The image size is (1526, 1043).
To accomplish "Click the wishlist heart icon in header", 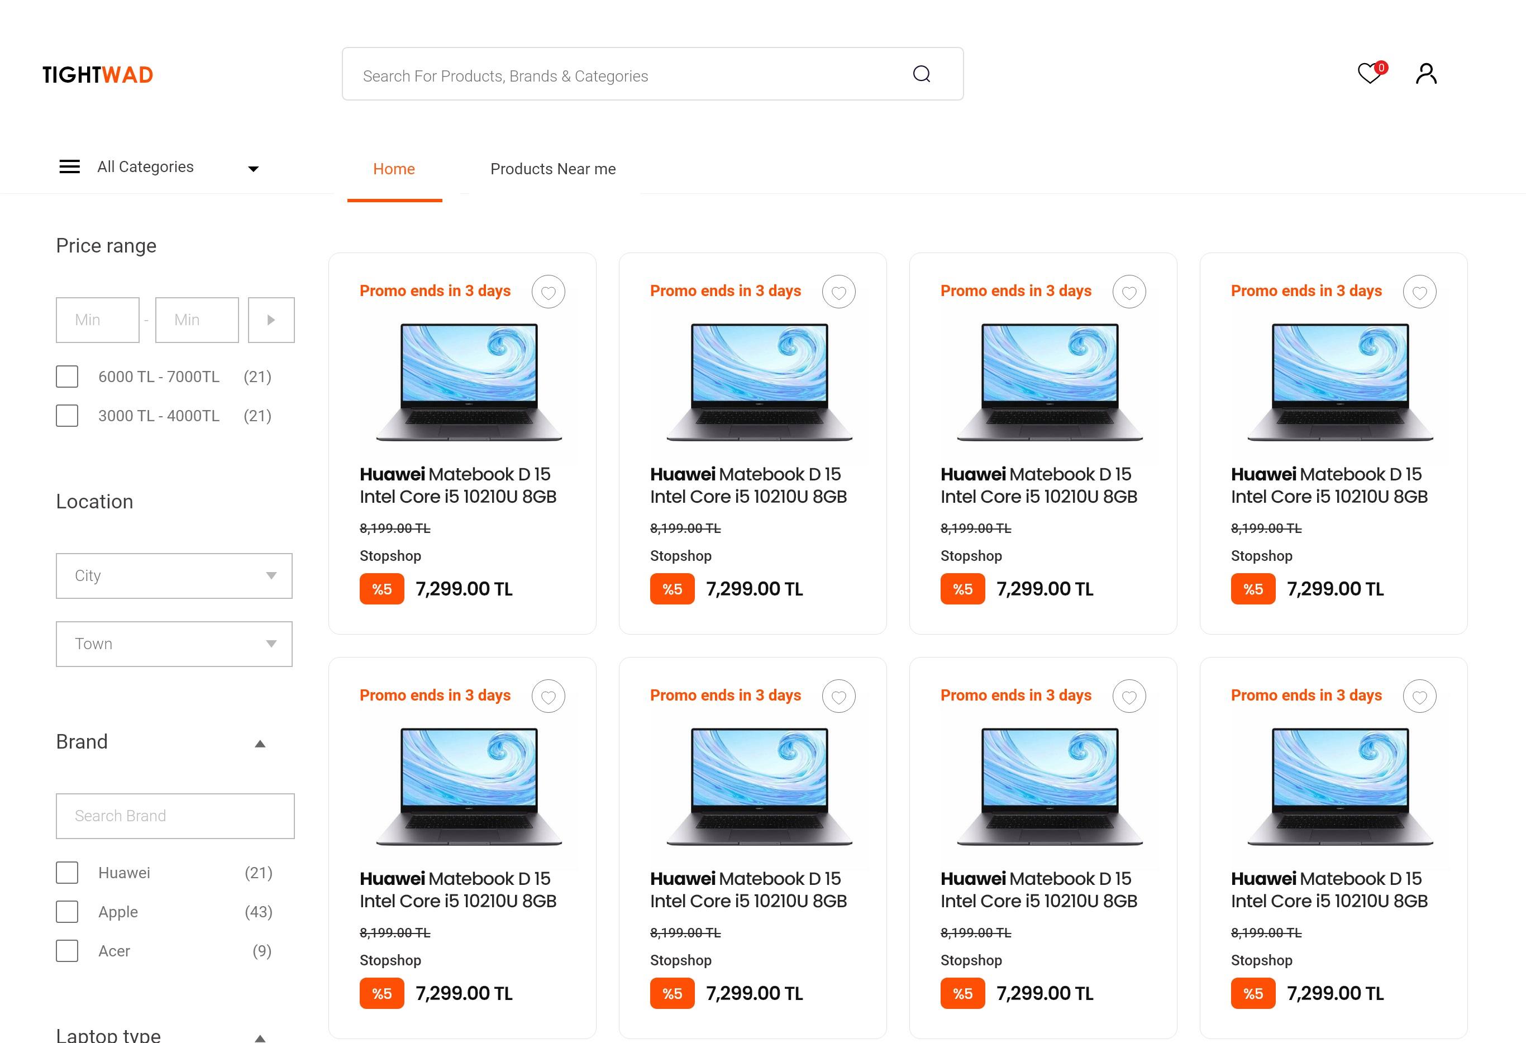I will [1372, 73].
